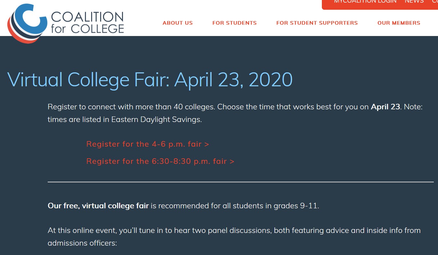Open the For Student Supporters menu
The height and width of the screenshot is (255, 438).
[x=317, y=23]
